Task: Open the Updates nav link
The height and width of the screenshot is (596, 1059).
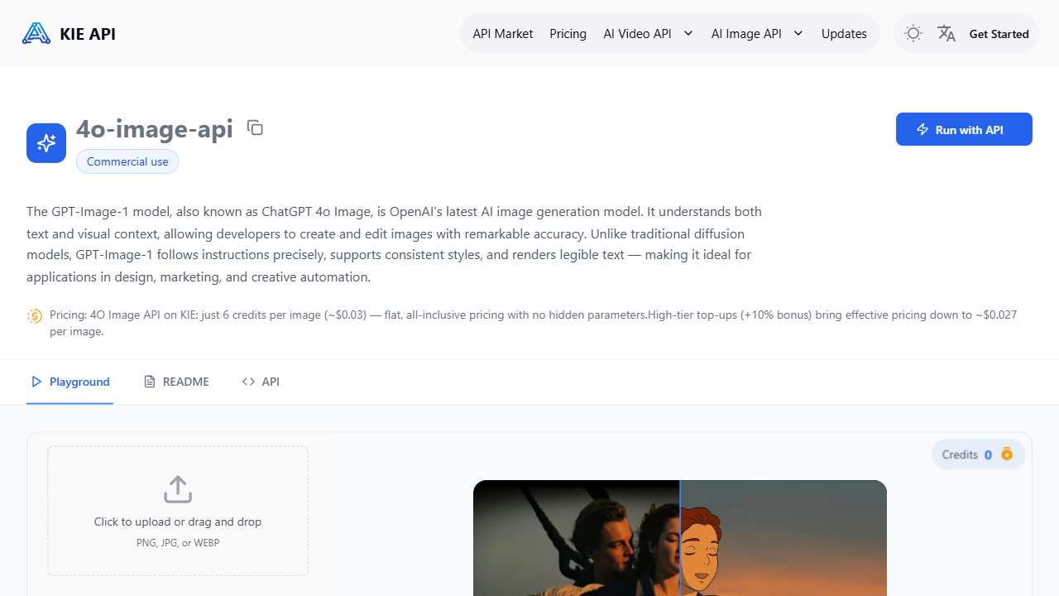Action: pos(844,34)
